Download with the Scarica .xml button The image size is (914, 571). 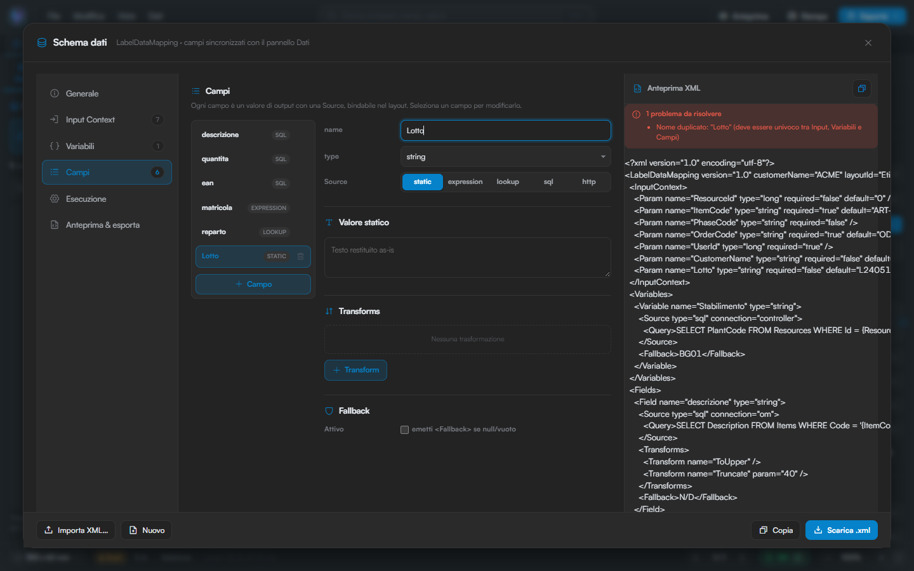coord(842,530)
